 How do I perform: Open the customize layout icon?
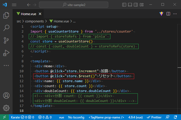[142, 5]
